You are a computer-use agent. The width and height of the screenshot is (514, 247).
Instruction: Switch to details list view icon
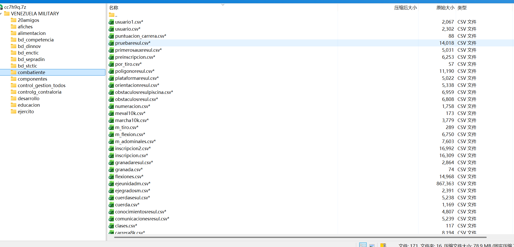point(363,245)
